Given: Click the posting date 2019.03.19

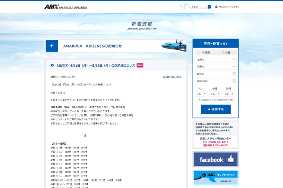Looking at the screenshot, I should pos(63,77).
